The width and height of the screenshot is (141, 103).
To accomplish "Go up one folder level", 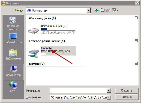I will [102, 10].
